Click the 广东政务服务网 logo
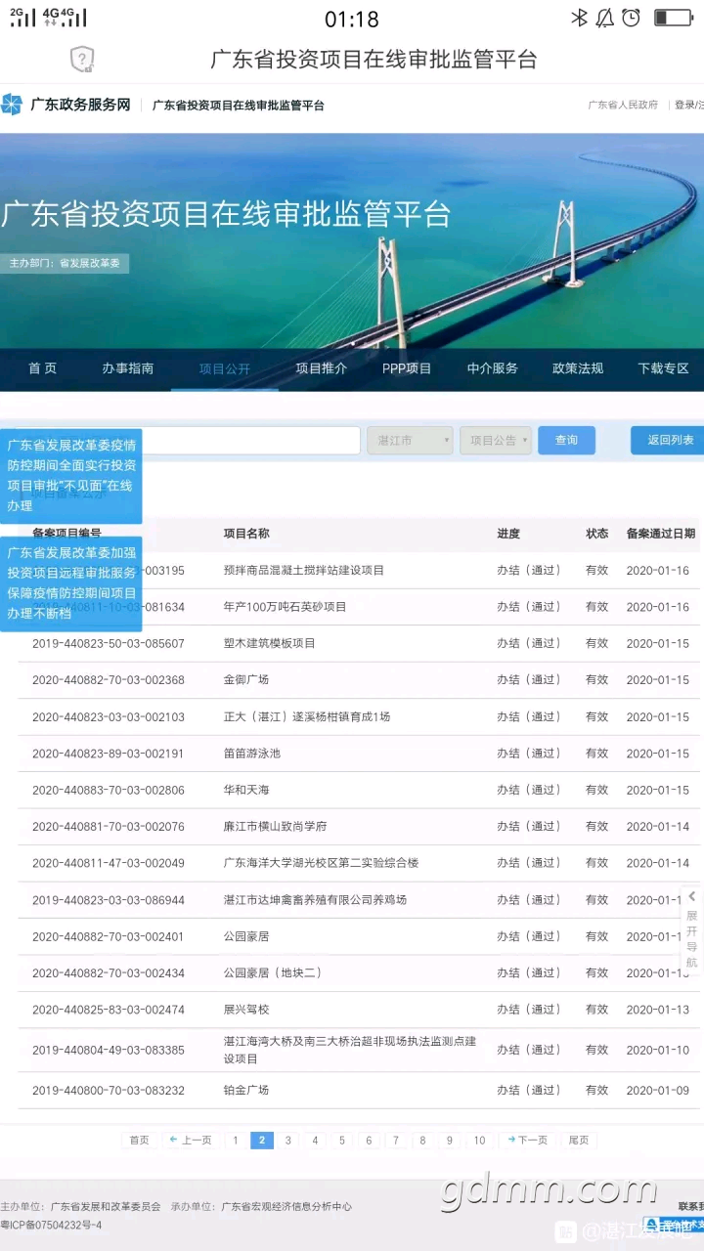The height and width of the screenshot is (1251, 704). (66, 105)
